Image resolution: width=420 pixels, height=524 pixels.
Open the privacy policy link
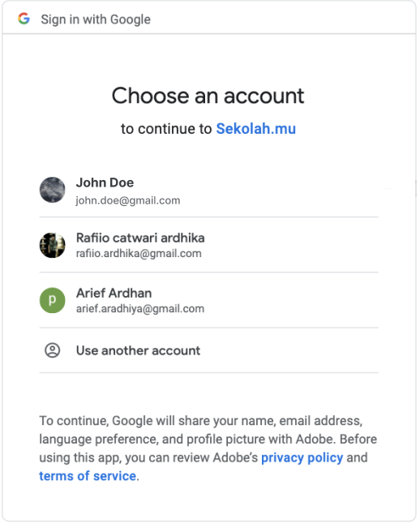click(x=302, y=457)
